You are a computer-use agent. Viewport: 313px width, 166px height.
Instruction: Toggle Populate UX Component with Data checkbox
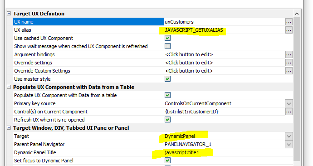coord(167,95)
